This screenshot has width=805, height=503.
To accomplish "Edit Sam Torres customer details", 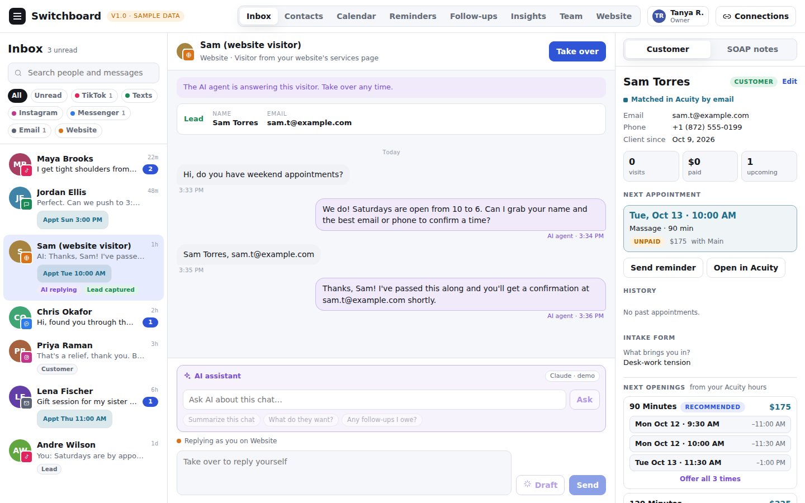I will pos(789,82).
